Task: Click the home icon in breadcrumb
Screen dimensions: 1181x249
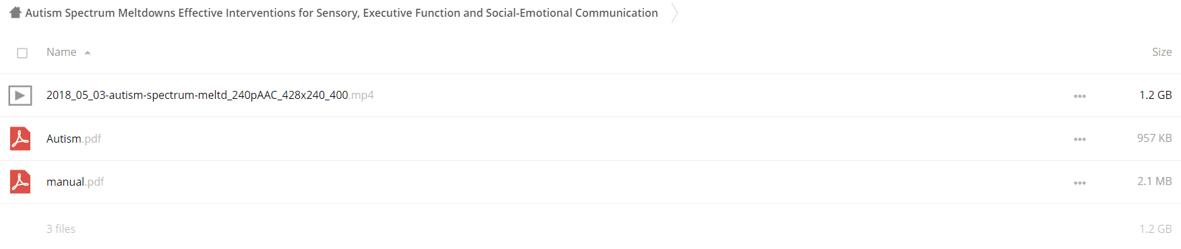Action: (16, 13)
